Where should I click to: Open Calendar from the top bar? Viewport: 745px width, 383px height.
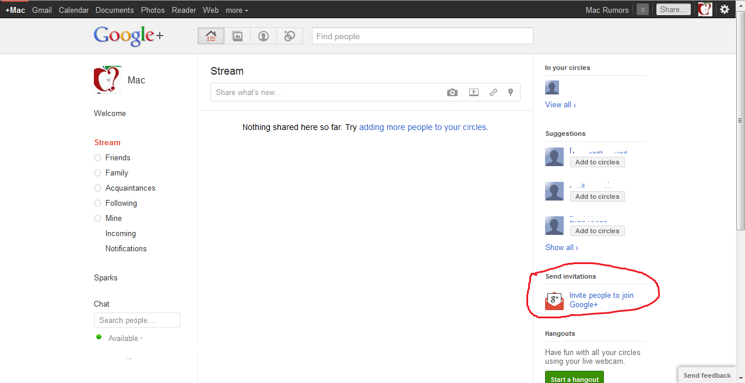[74, 10]
